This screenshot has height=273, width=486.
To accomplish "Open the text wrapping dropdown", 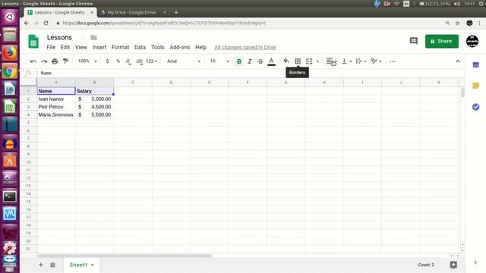I will 361,61.
